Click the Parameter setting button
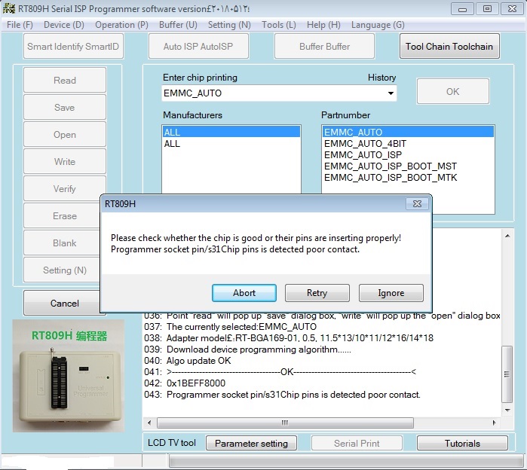Screen dimensions: 527x470 pyautogui.click(x=251, y=443)
